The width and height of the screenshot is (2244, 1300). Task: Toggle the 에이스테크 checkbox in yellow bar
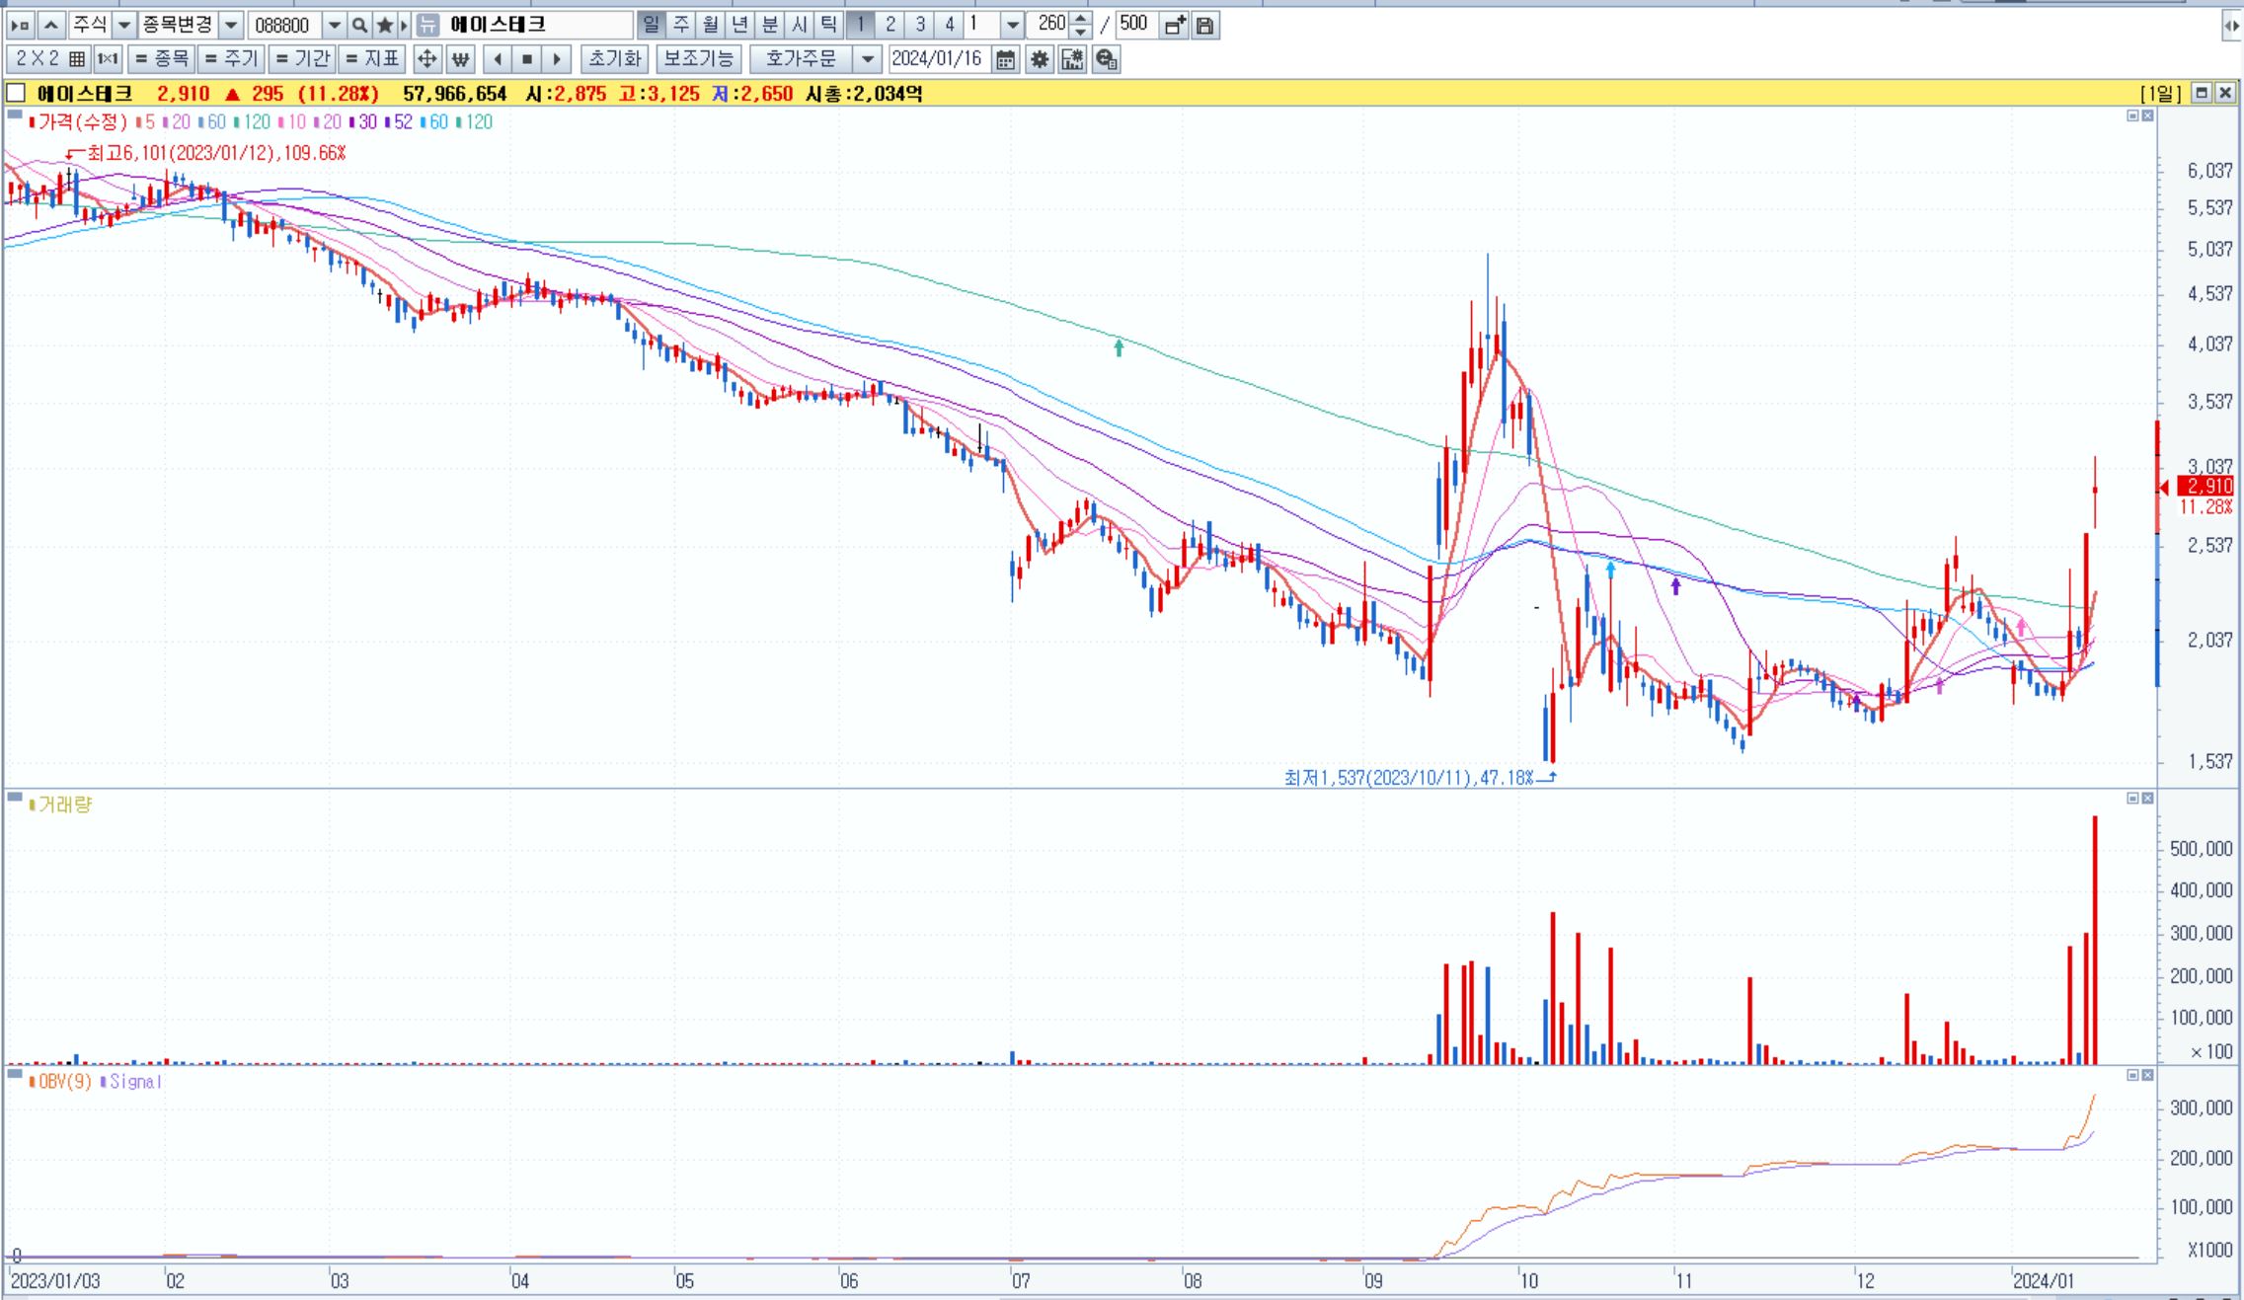[x=17, y=93]
